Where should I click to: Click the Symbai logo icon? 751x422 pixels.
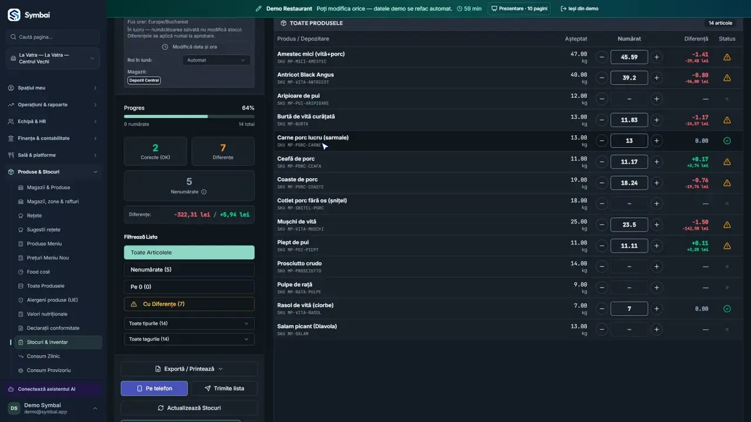click(14, 15)
